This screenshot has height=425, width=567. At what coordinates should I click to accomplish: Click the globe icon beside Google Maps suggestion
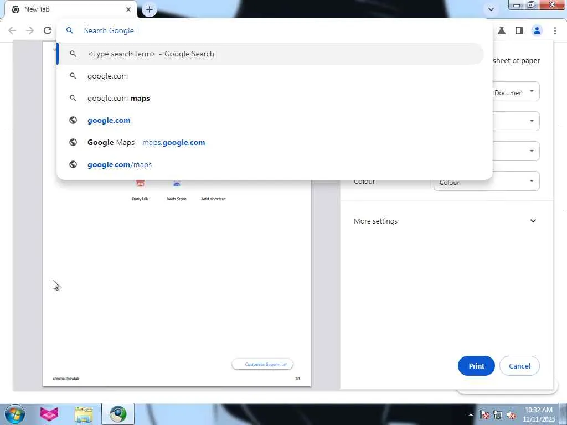coord(73,142)
